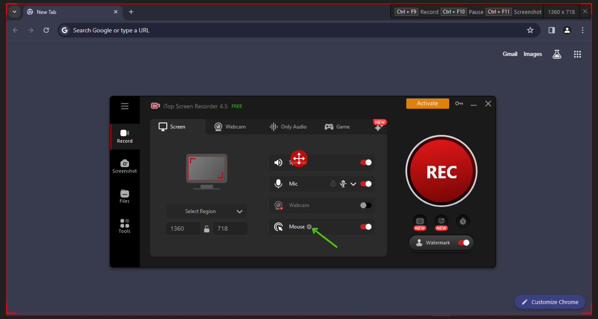
Task: Click the scheduled recording timer icon
Action: (463, 221)
